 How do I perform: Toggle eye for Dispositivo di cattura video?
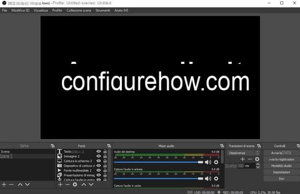tap(98, 166)
